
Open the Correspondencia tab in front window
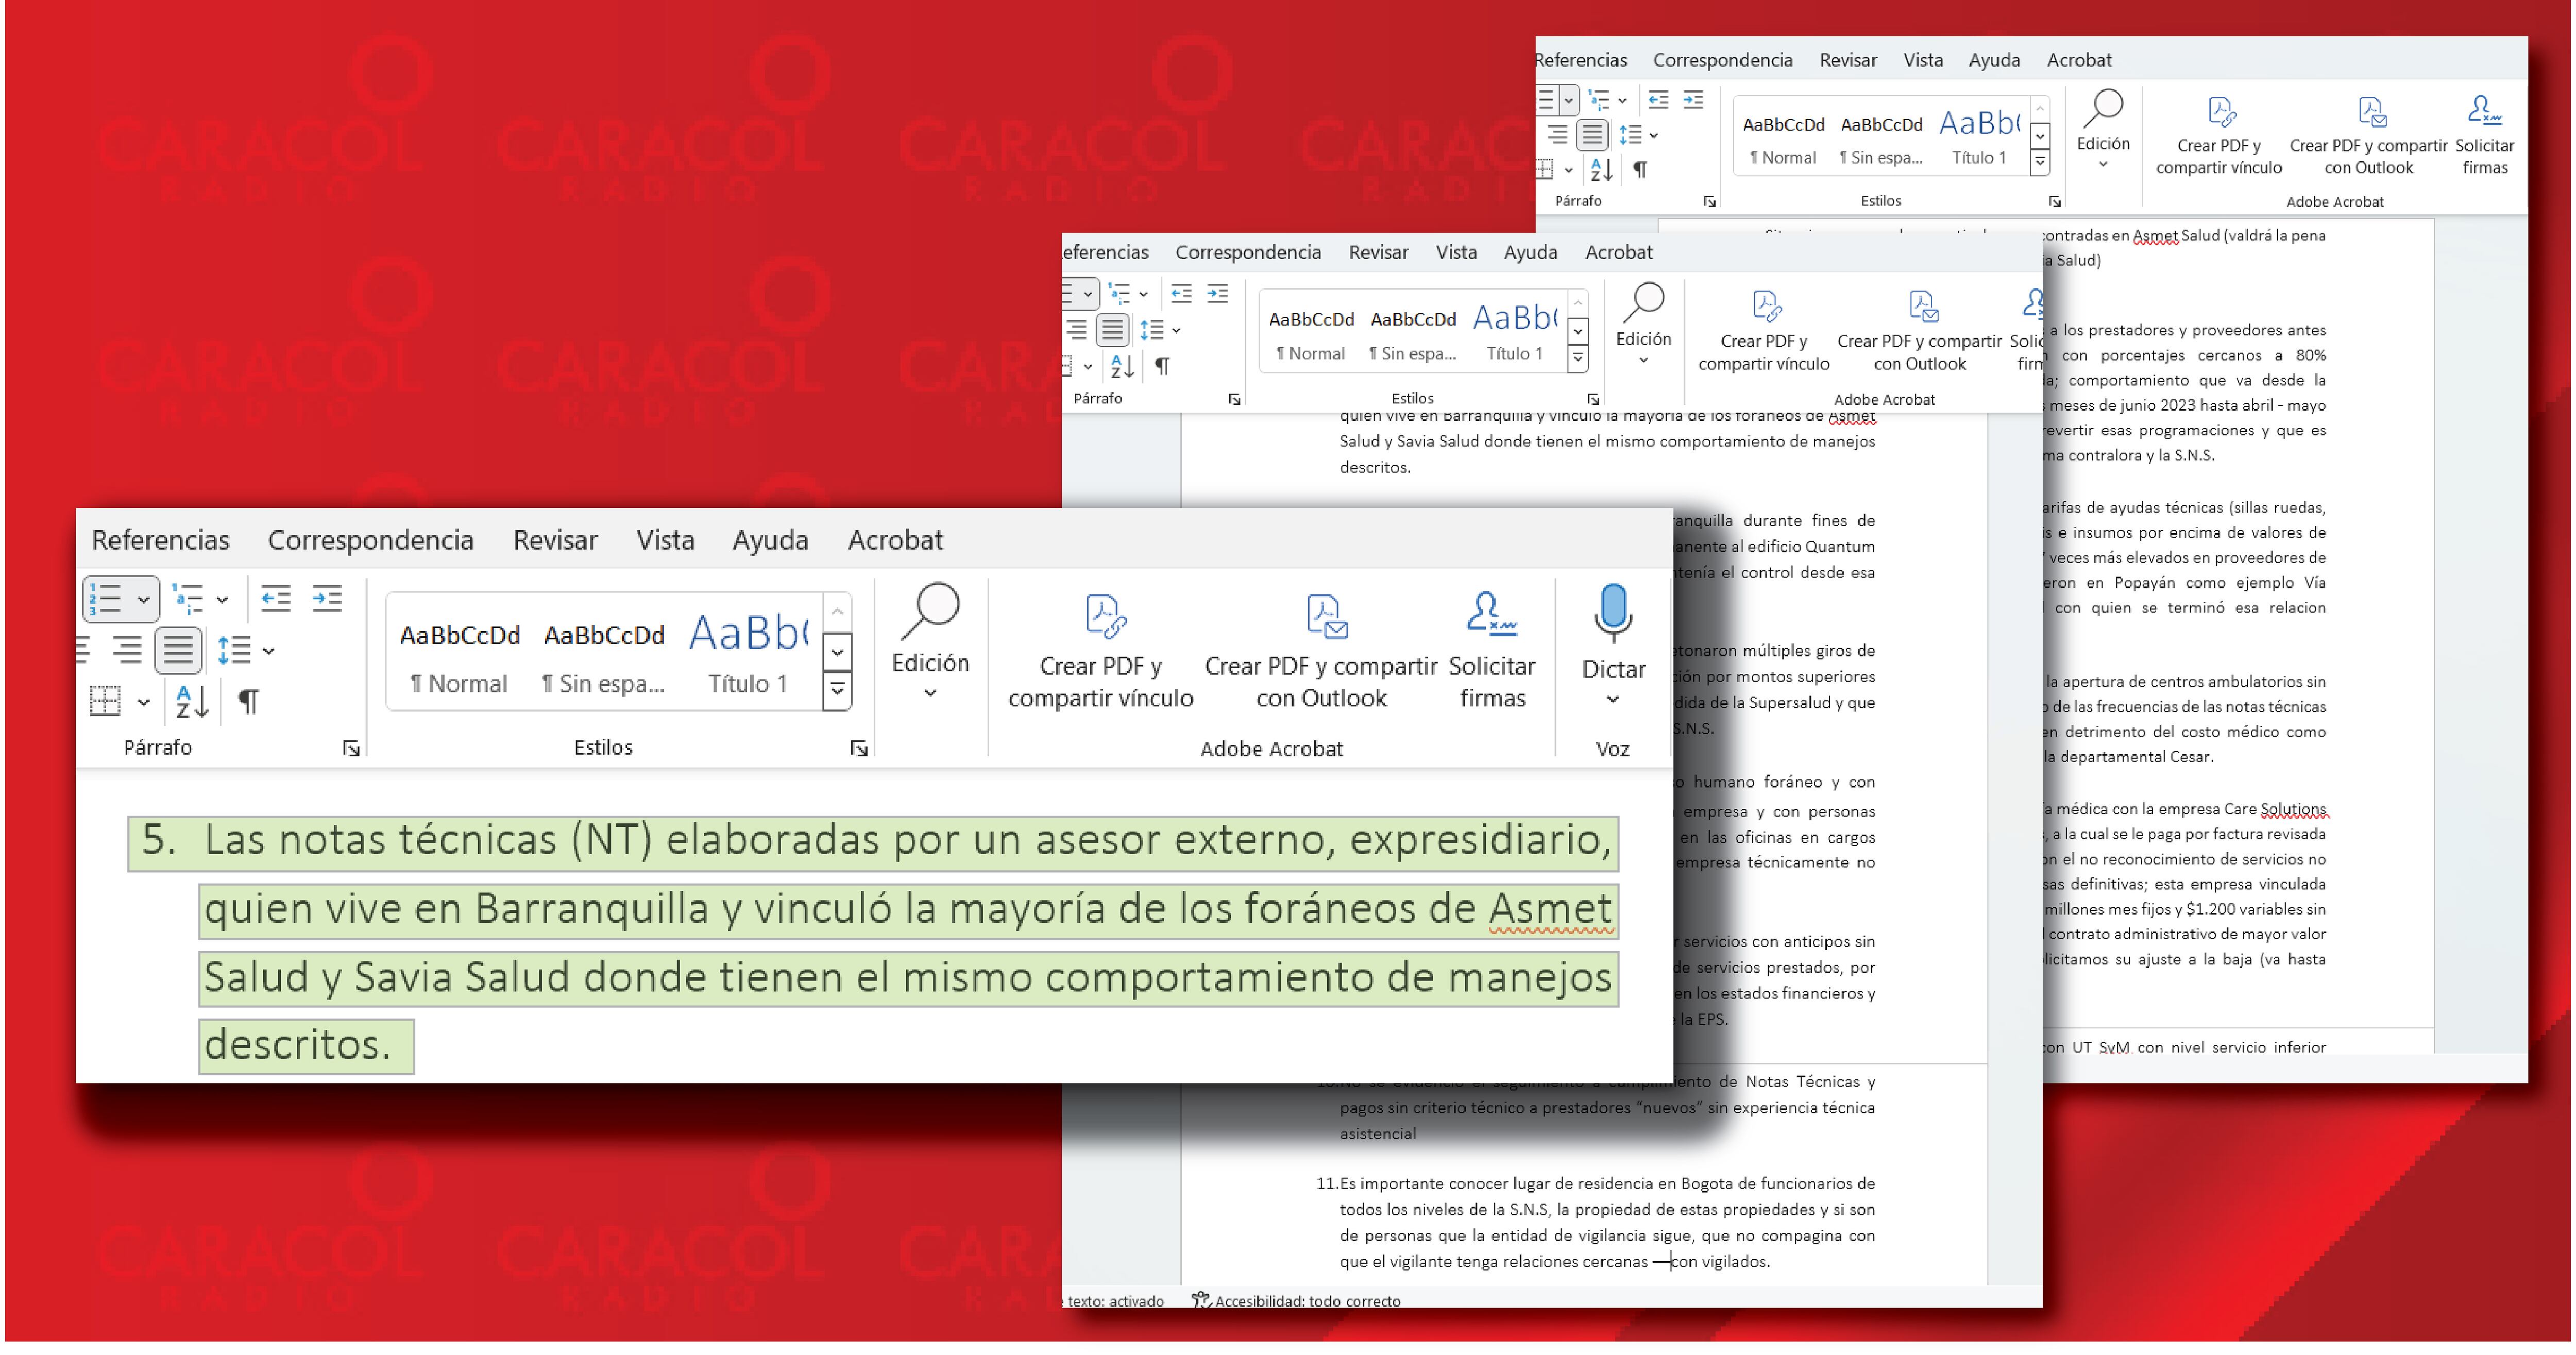coord(370,540)
